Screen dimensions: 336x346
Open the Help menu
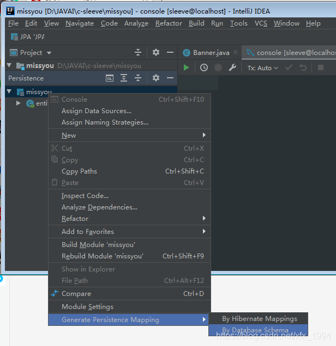(313, 23)
